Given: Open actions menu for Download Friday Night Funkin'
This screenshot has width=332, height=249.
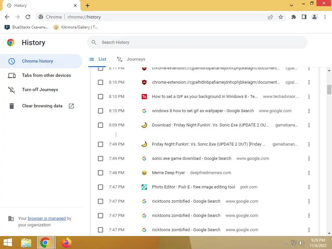Looking at the screenshot, I should (309, 125).
